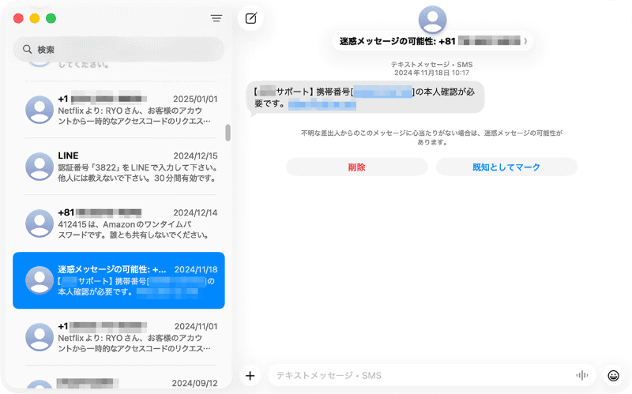
Task: Open the Amazon one-time password conversation
Action: pos(119,223)
